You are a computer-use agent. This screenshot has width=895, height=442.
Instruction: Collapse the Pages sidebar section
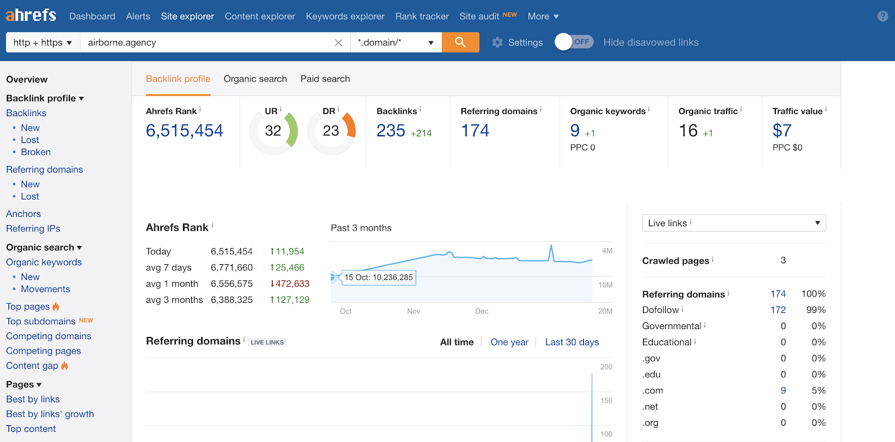tap(24, 384)
